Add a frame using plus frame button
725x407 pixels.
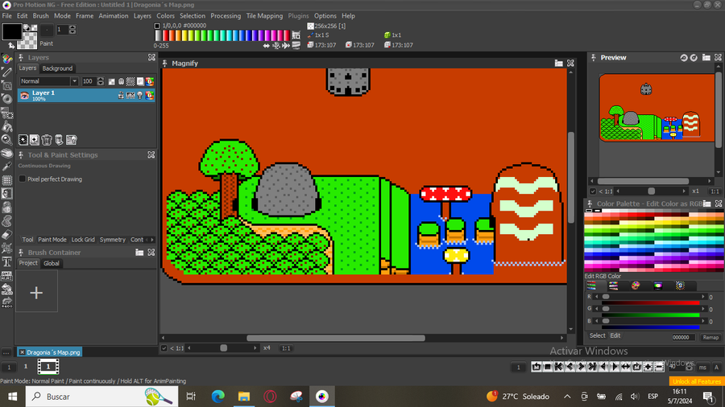(x=648, y=367)
